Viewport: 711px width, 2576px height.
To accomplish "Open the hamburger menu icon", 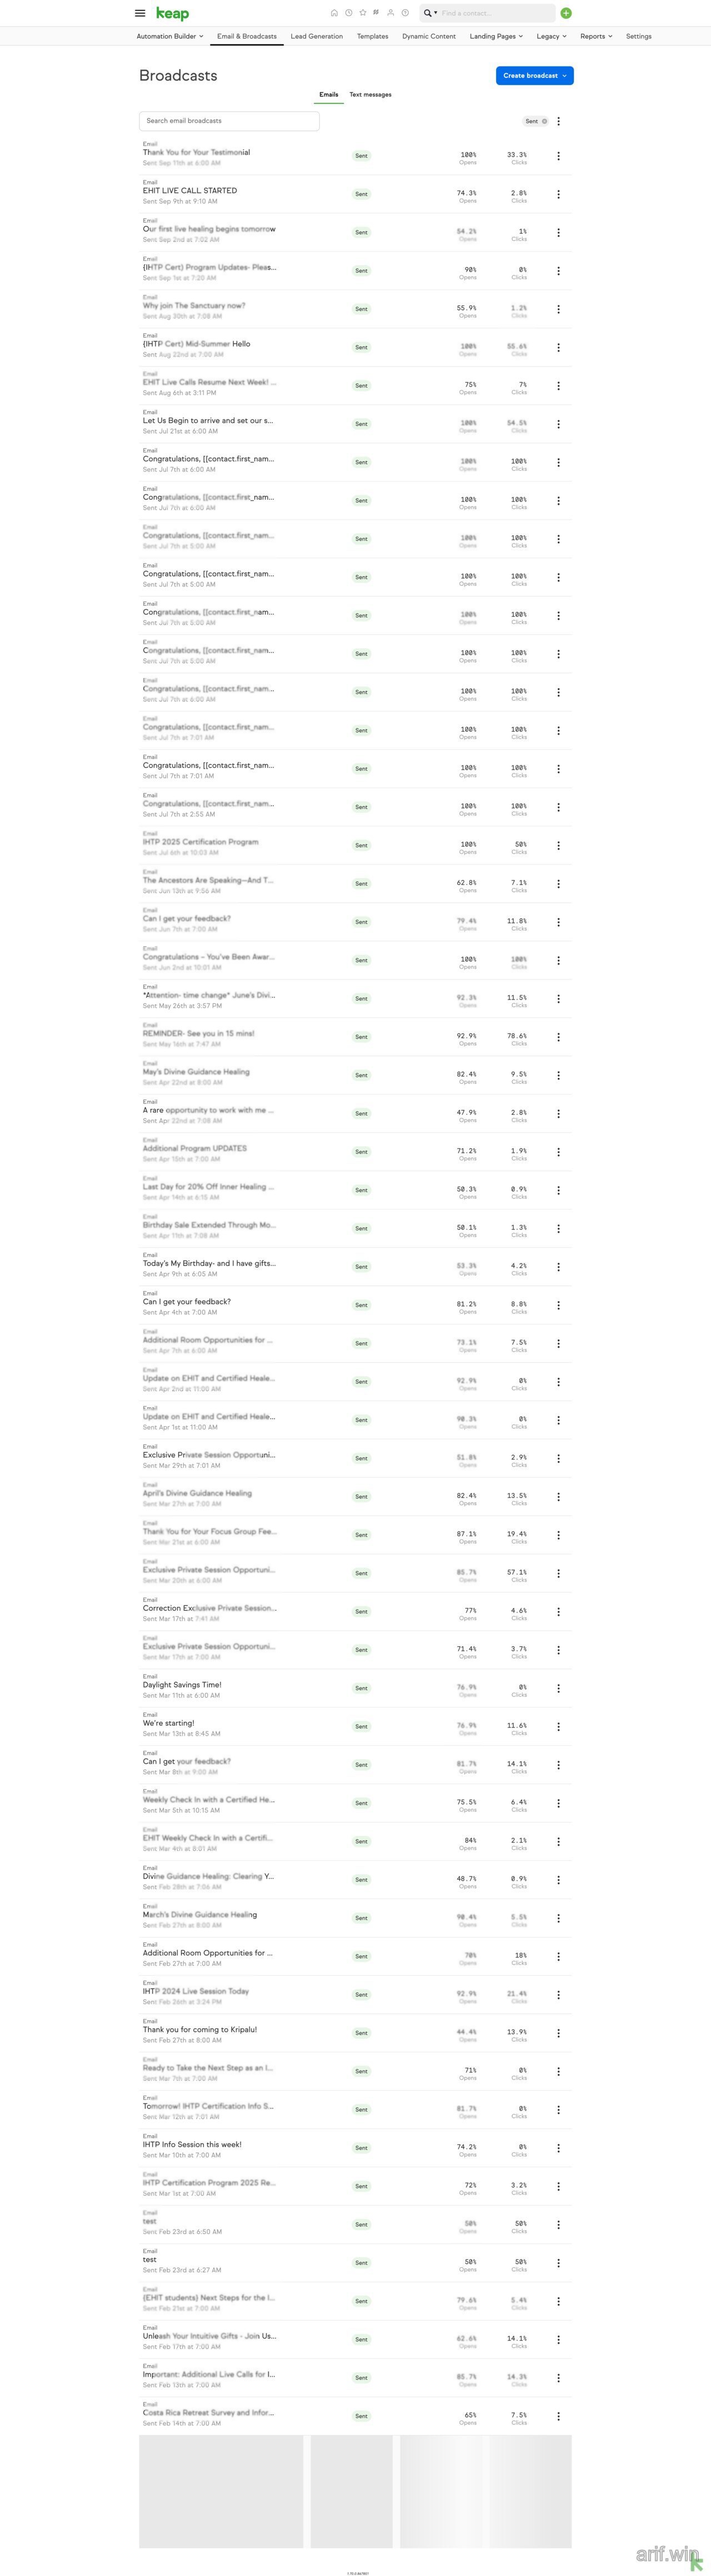I will pyautogui.click(x=139, y=13).
